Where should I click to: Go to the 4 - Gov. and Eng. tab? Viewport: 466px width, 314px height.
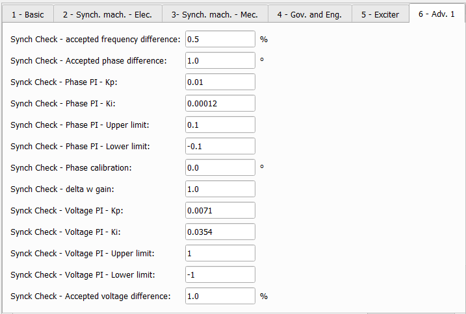point(309,14)
